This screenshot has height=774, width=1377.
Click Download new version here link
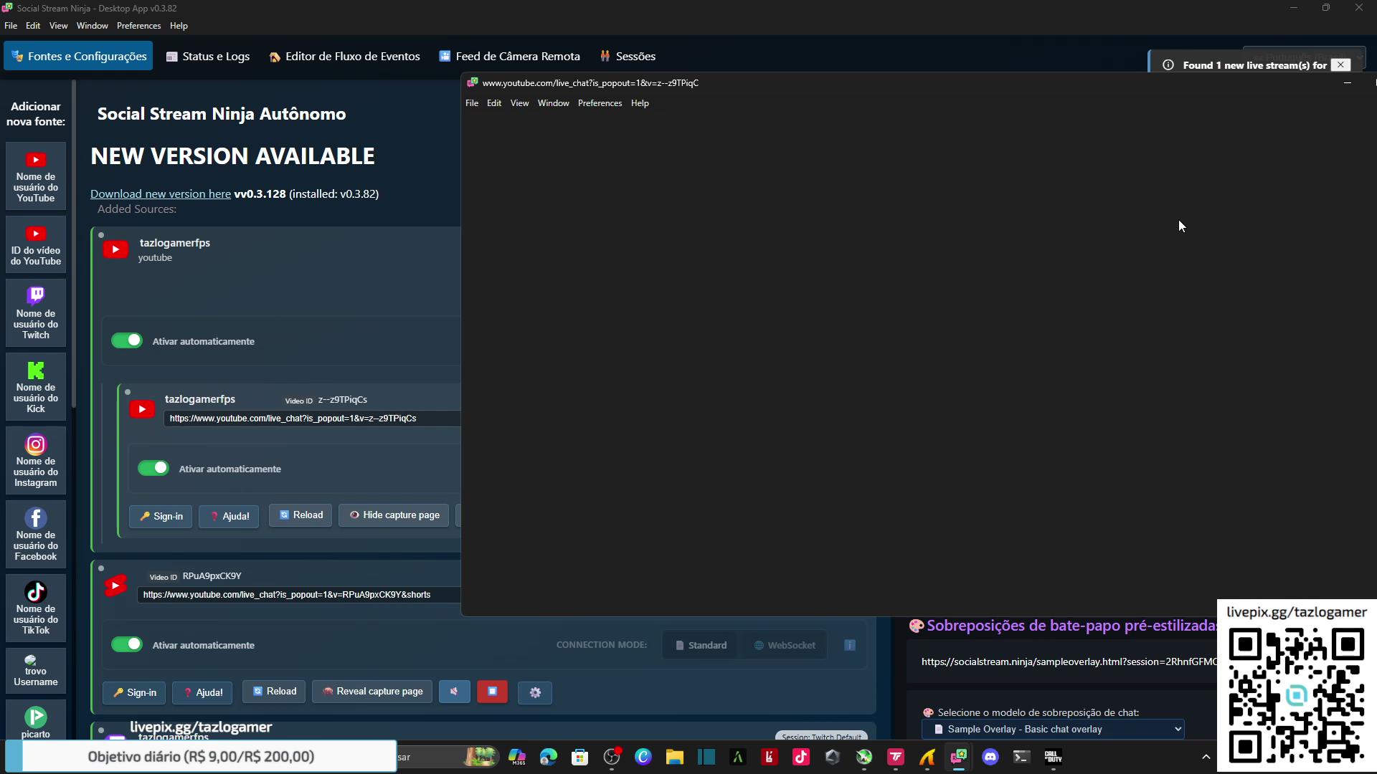(161, 193)
